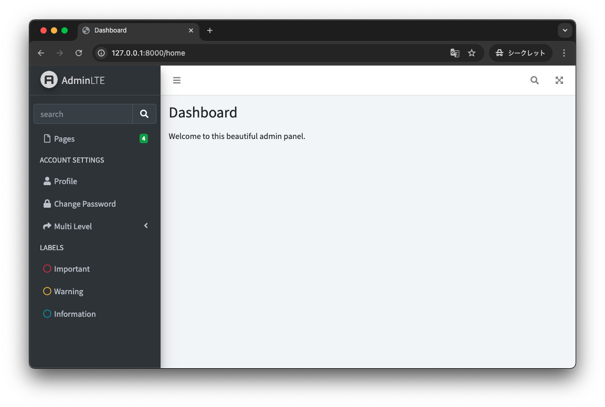The height and width of the screenshot is (407, 605).
Task: Open Profile settings
Action: pos(95,181)
